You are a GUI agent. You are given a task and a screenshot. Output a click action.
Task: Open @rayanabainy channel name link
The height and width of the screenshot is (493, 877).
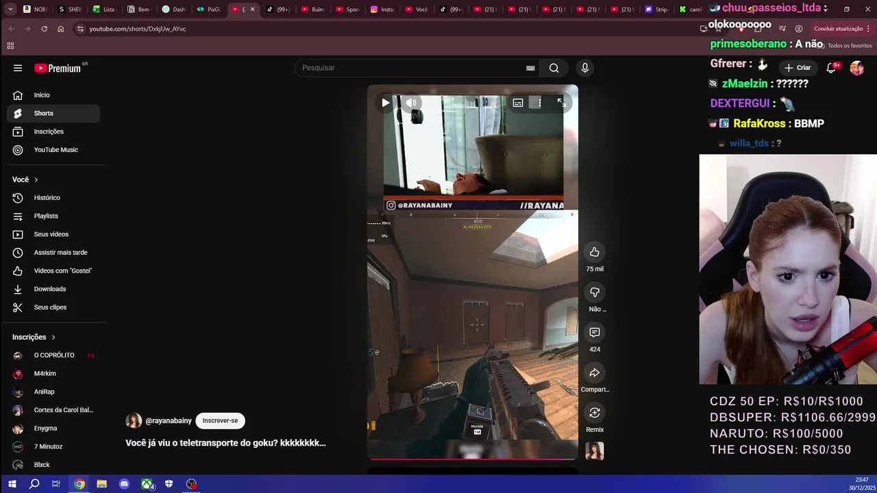point(169,420)
